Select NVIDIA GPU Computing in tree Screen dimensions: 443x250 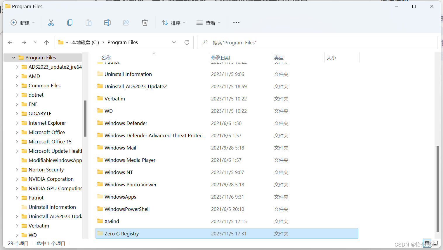(x=55, y=188)
